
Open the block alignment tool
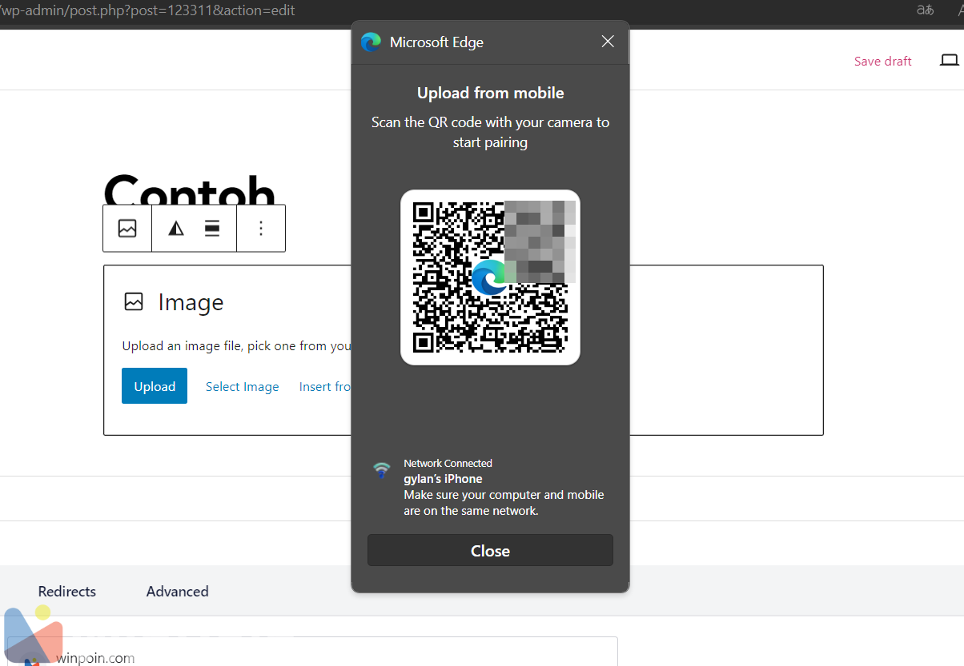pyautogui.click(x=212, y=229)
